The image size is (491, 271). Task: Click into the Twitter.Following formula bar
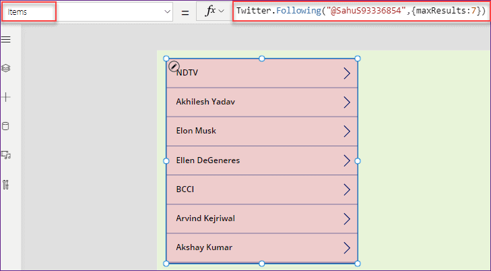[x=360, y=11]
